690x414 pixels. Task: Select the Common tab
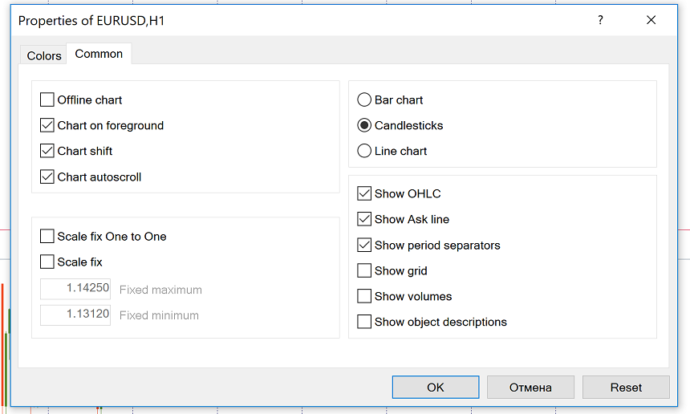coord(99,54)
